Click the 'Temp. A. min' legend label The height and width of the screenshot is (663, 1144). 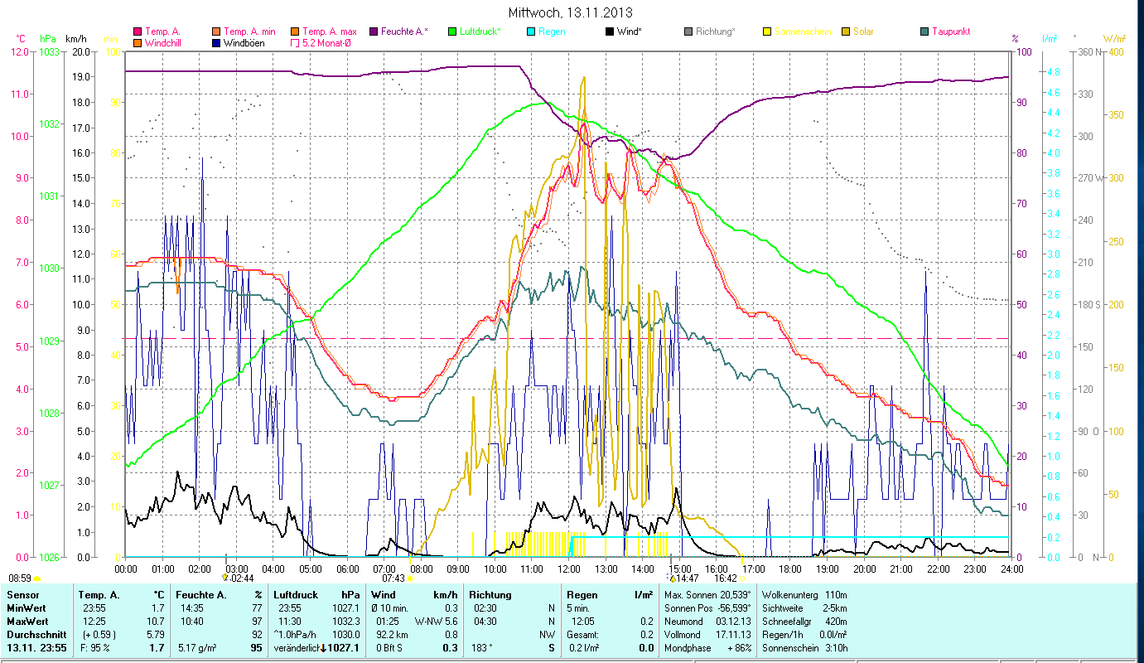(x=251, y=31)
